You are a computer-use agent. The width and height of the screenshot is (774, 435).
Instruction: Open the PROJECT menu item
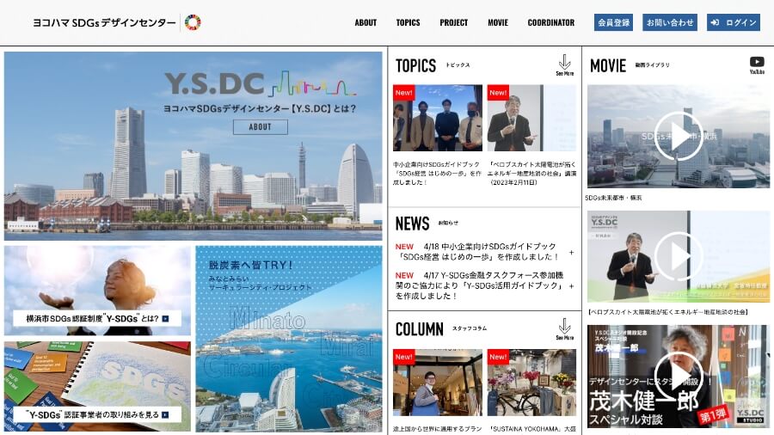click(x=453, y=22)
